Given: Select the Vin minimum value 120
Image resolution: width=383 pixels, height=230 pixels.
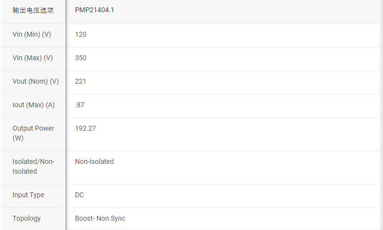Looking at the screenshot, I should [81, 34].
